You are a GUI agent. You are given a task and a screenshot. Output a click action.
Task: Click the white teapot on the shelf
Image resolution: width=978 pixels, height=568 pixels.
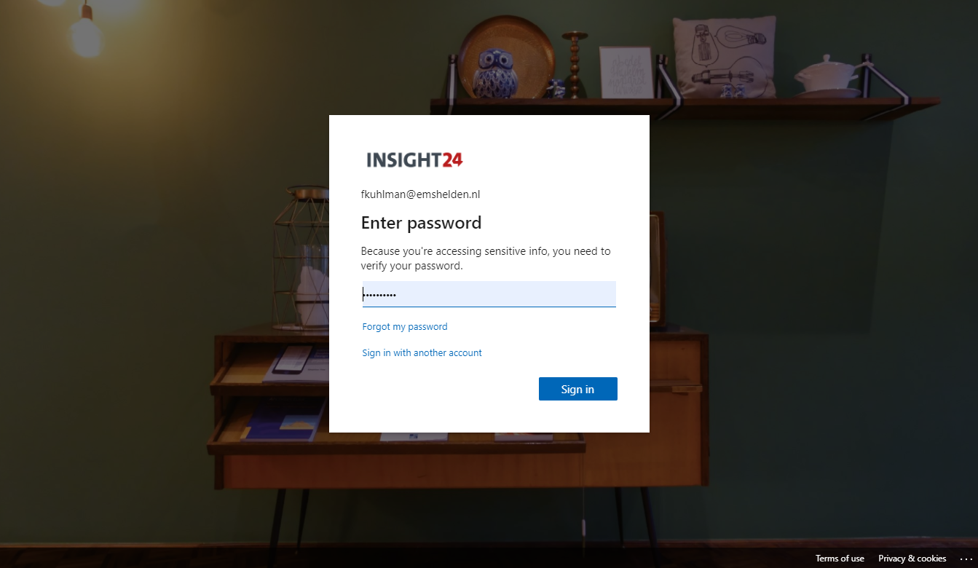tap(829, 76)
